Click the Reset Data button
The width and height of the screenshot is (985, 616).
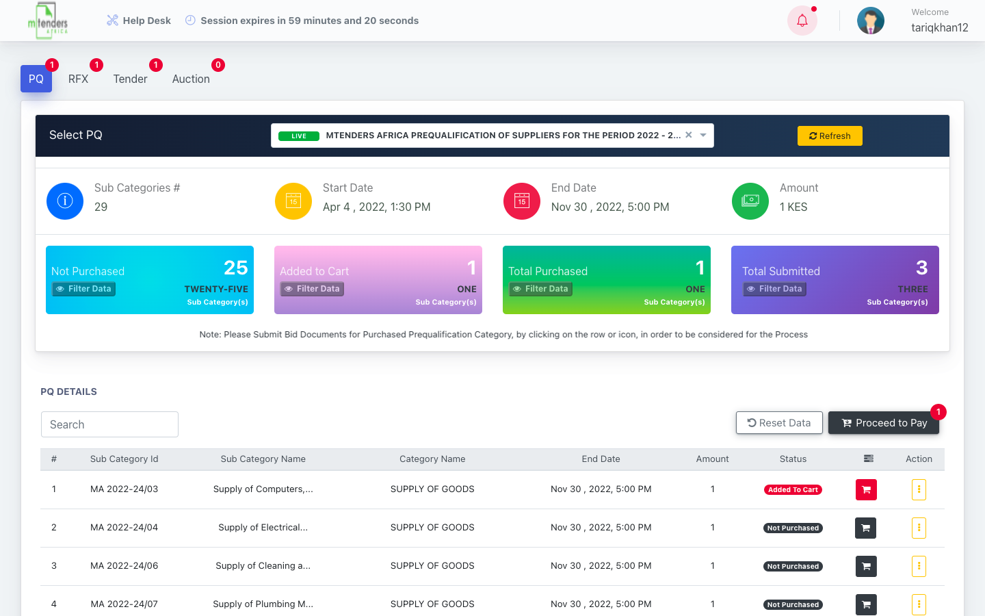tap(779, 423)
